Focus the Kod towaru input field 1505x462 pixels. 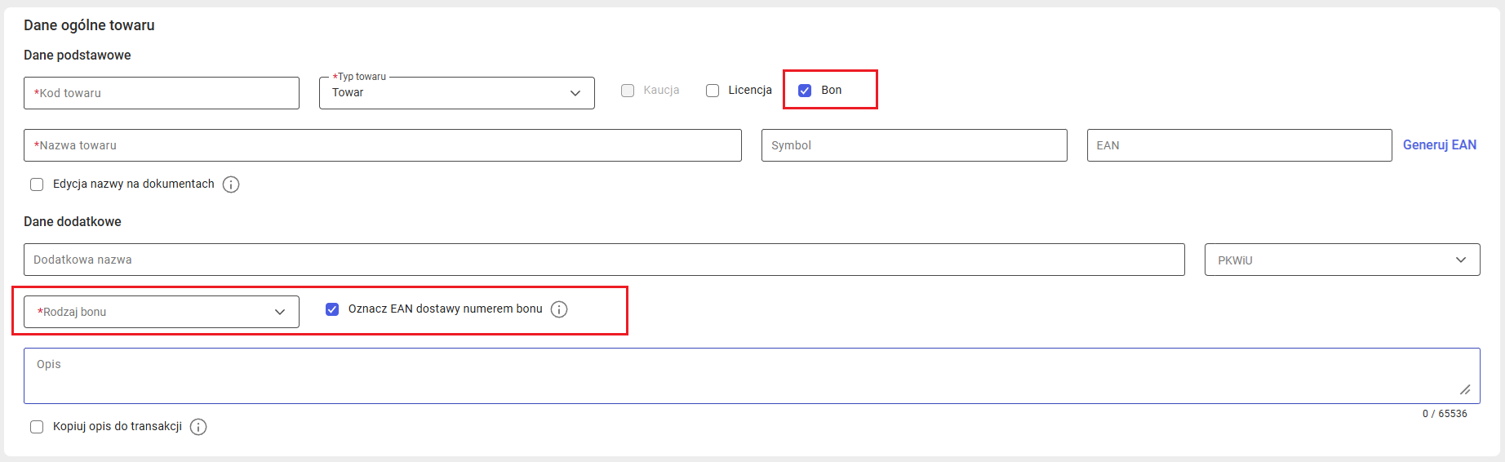click(x=162, y=93)
